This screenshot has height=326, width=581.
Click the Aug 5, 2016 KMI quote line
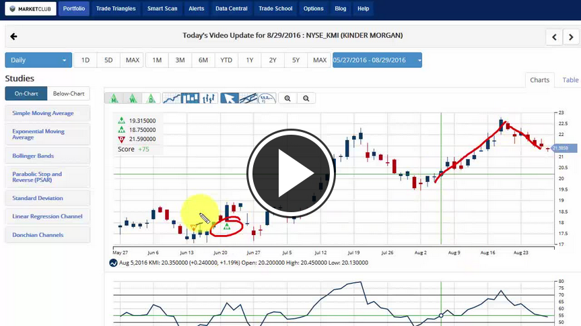click(x=244, y=263)
